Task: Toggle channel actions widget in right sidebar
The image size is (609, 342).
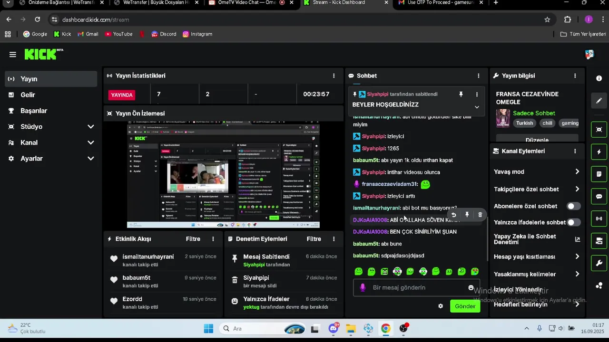Action: tap(599, 241)
